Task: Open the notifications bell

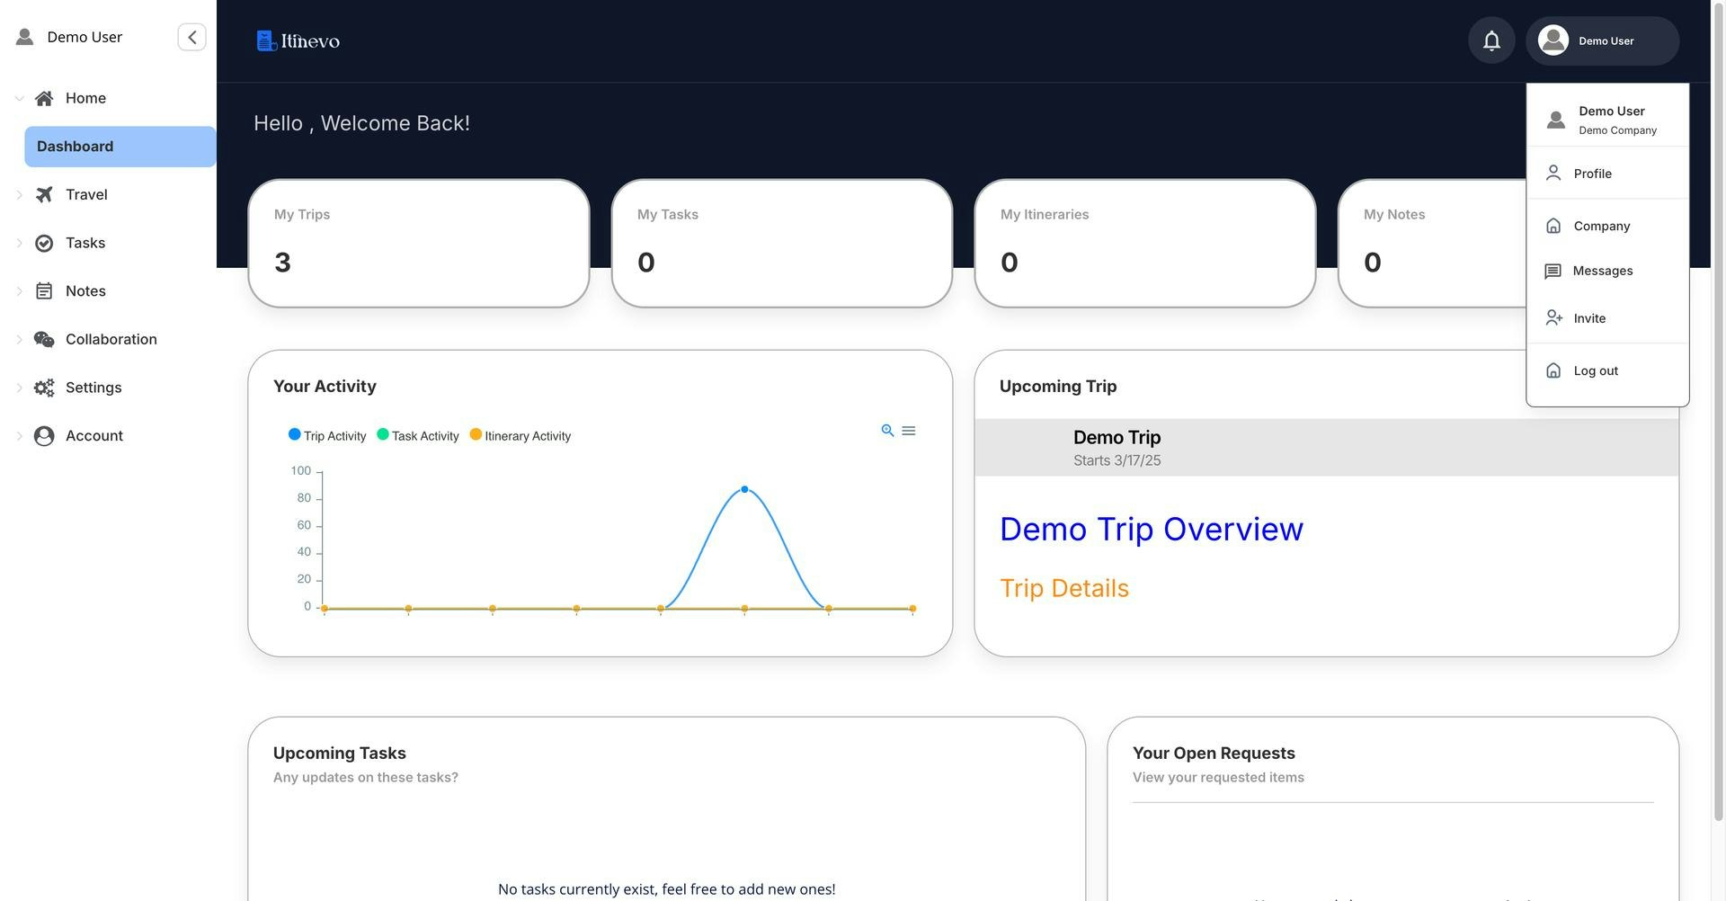Action: click(x=1491, y=40)
